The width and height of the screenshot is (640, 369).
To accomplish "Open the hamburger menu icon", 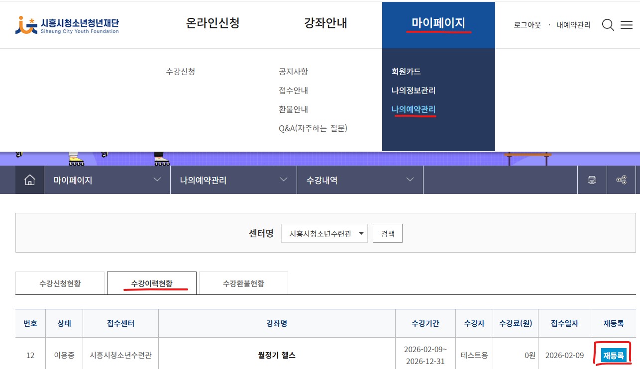I will coord(627,25).
